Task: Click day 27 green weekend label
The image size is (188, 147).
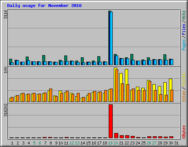Action: coord(154,143)
